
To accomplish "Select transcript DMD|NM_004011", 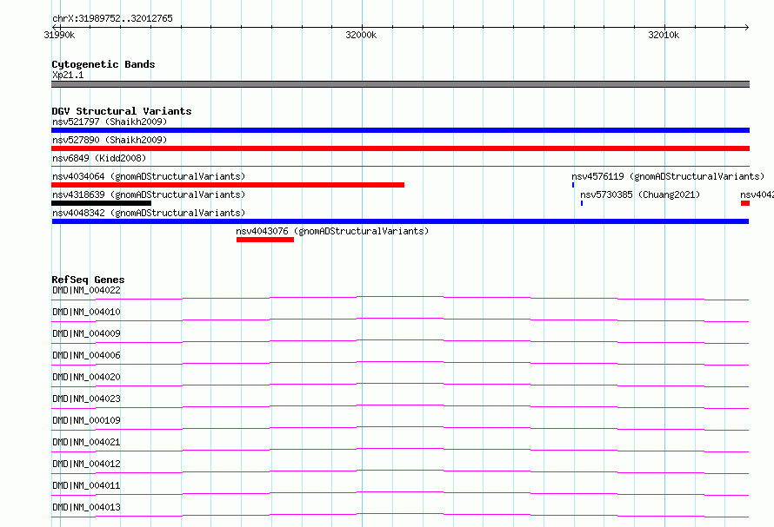I will [86, 485].
